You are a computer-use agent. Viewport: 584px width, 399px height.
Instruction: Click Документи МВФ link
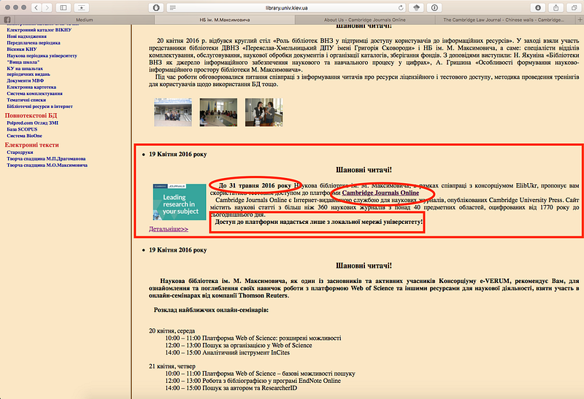(x=25, y=80)
